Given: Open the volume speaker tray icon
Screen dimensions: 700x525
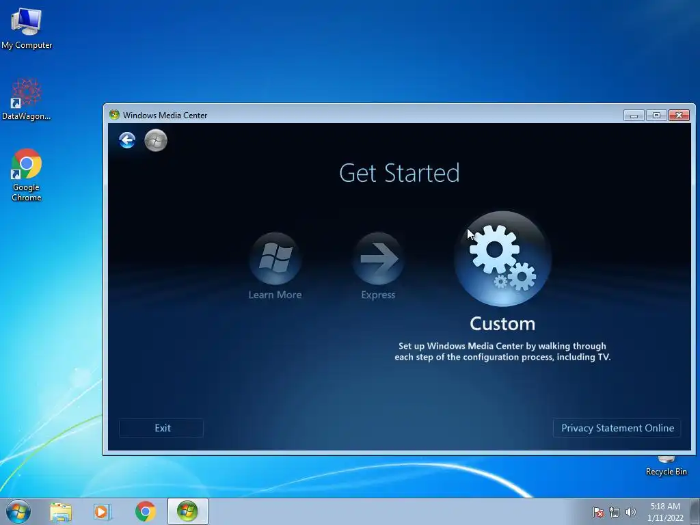Looking at the screenshot, I should (631, 512).
